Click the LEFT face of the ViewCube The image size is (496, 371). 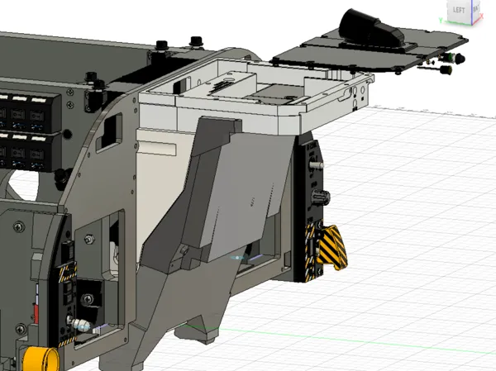click(459, 11)
